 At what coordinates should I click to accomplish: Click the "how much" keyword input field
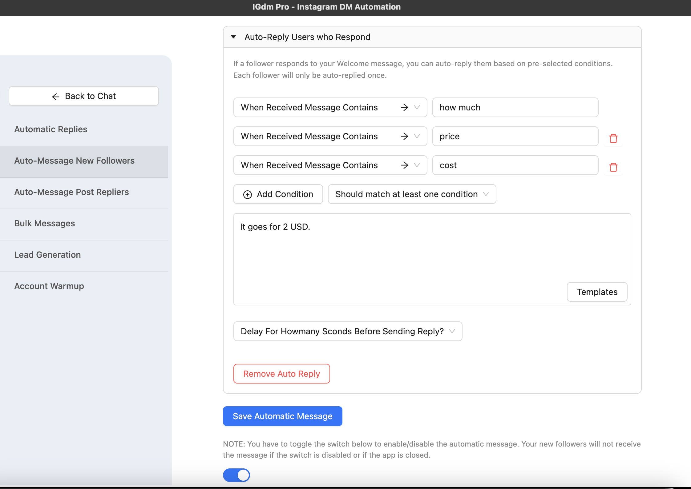515,107
